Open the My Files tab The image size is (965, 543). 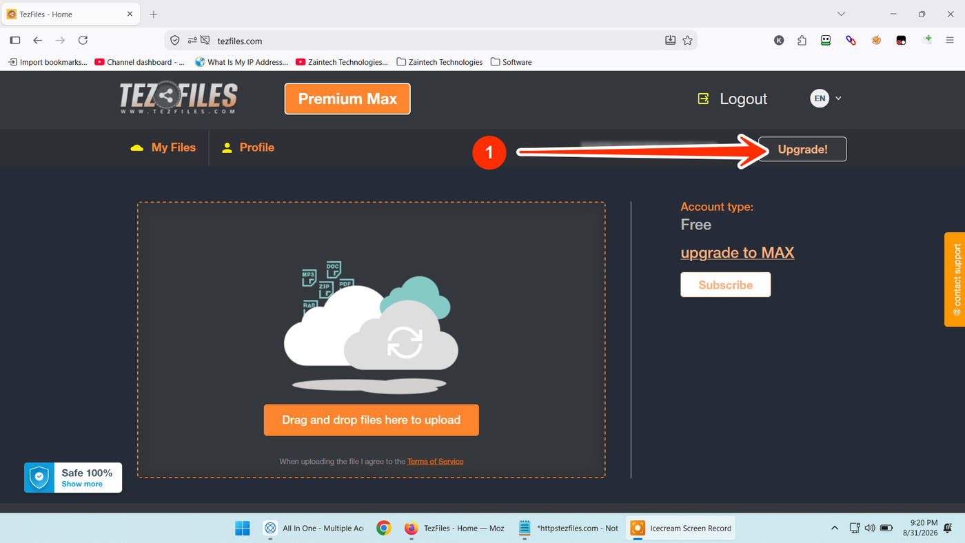[163, 147]
